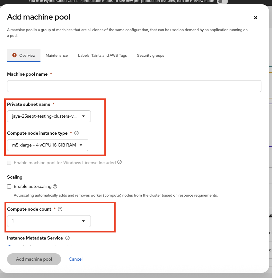Open Labels, Taints and AWS Tags tab
This screenshot has width=272, height=278.
(x=102, y=55)
